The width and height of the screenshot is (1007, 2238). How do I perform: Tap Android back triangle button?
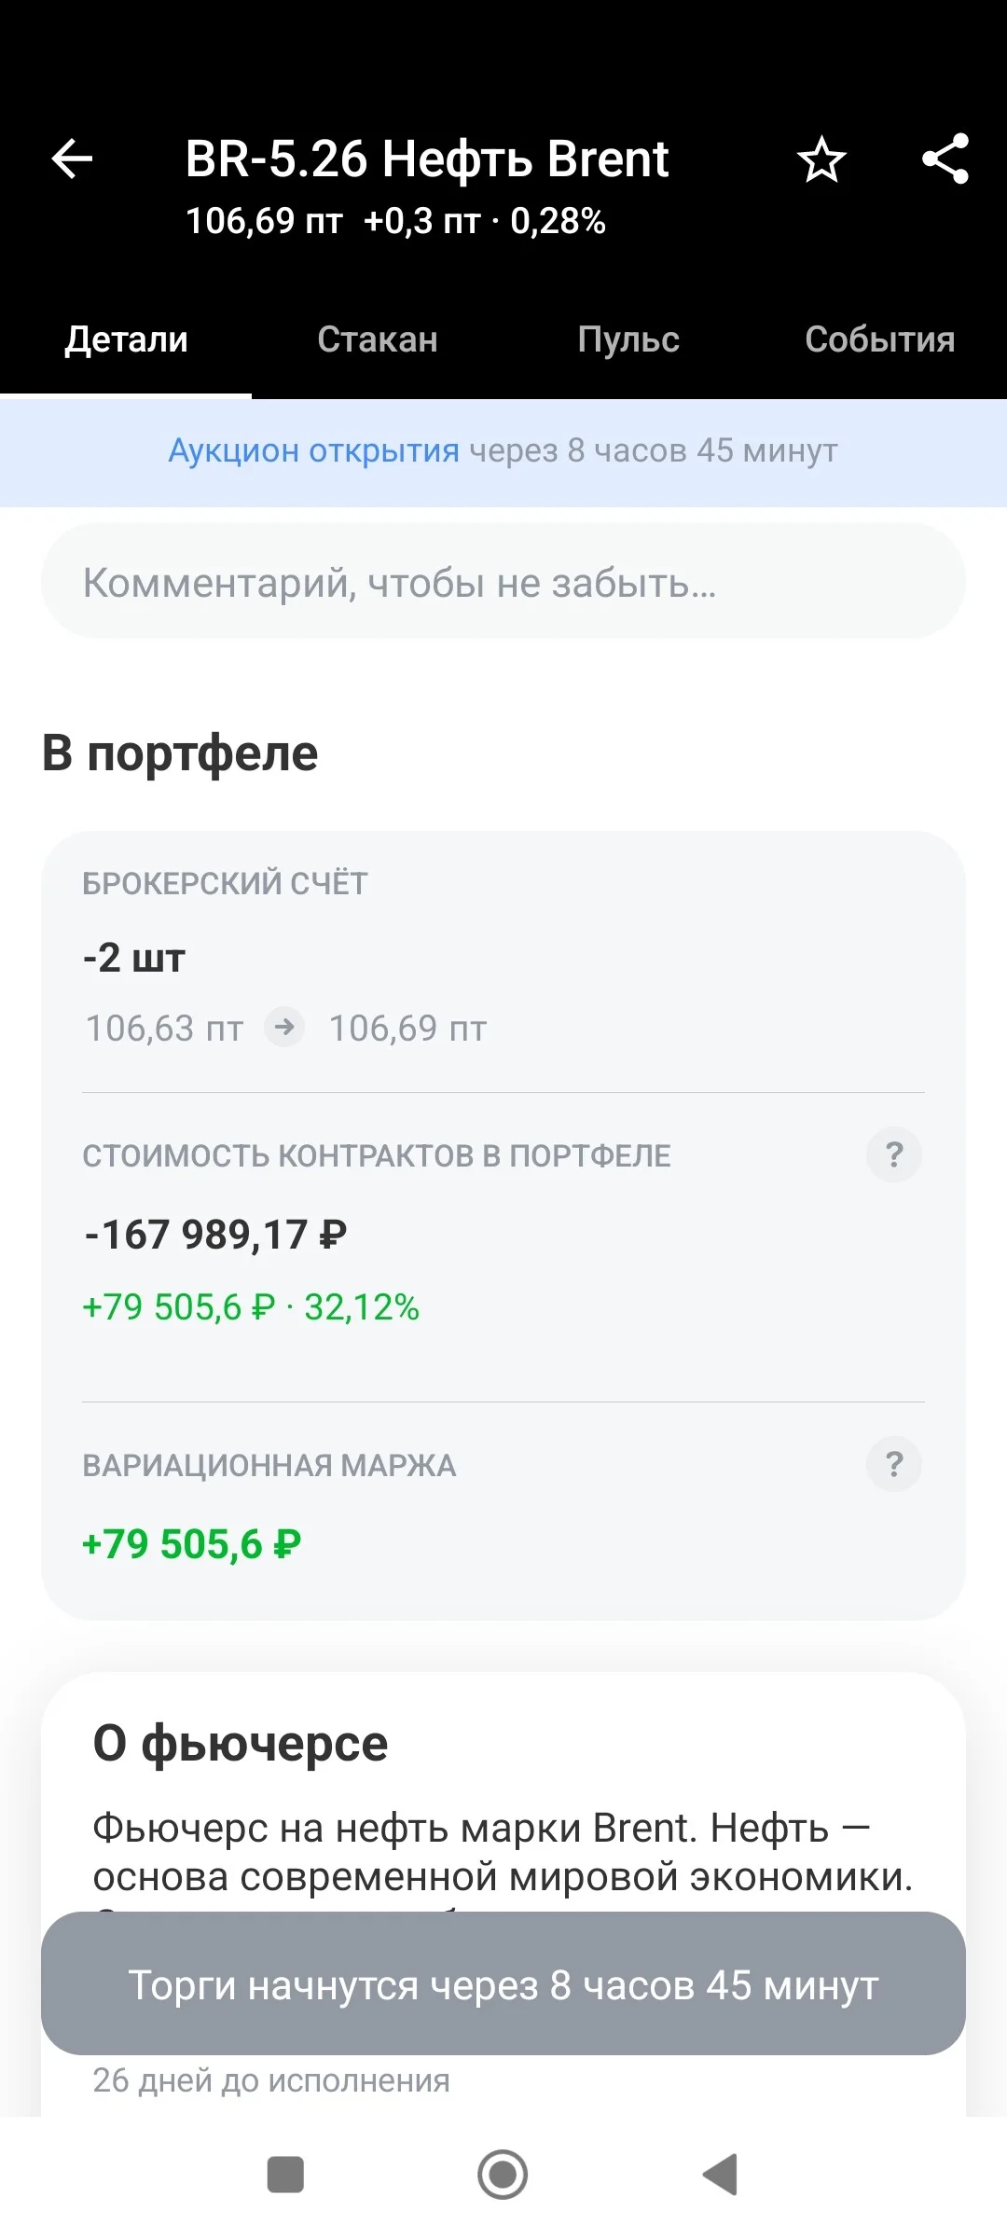tap(720, 2175)
